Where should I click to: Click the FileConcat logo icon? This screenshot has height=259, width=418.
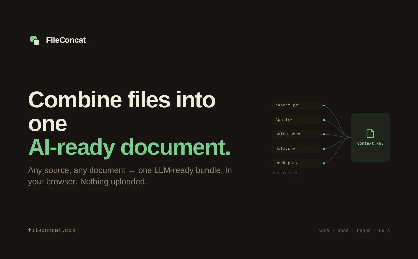(x=35, y=40)
